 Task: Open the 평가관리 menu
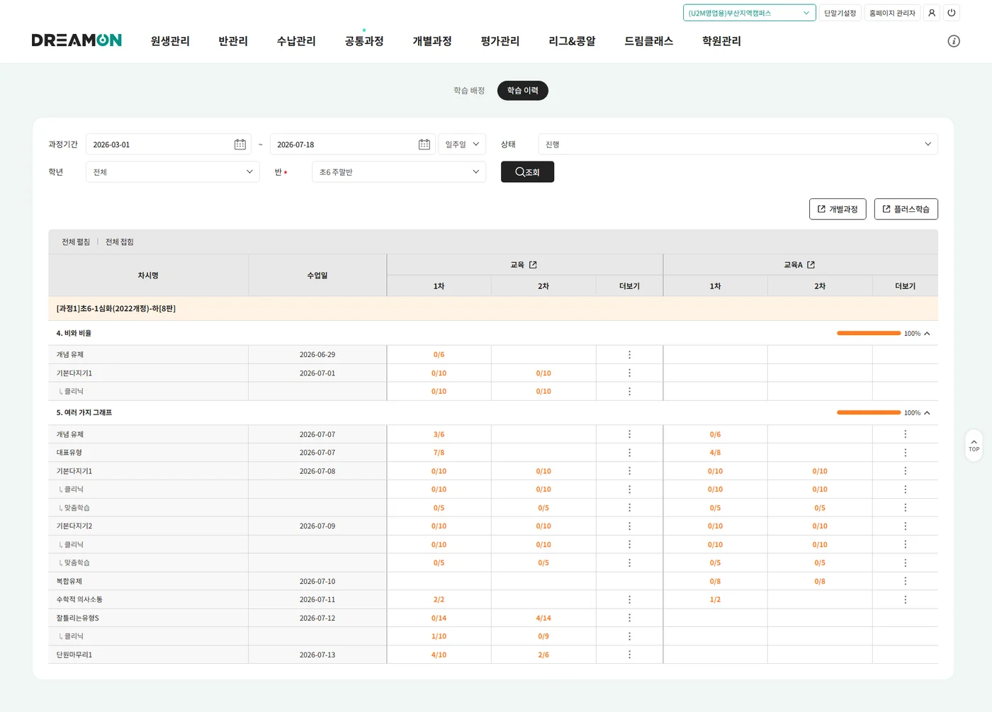pyautogui.click(x=500, y=41)
